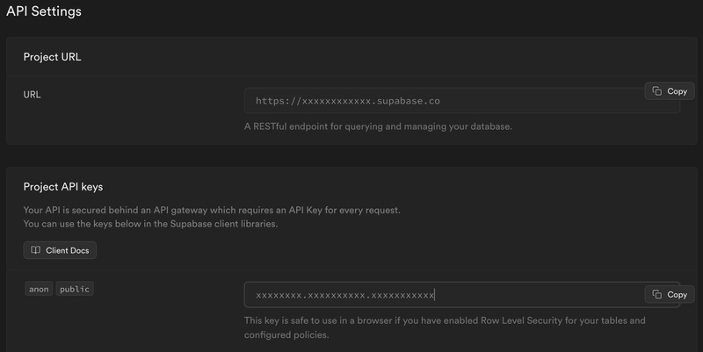Select the anon tag
703x352 pixels.
pos(39,289)
